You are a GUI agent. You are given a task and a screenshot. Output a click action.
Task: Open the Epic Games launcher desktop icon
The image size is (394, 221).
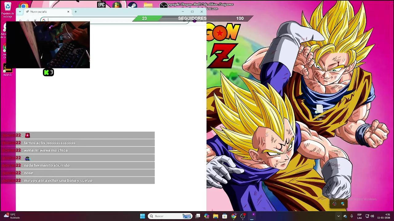(x=101, y=5)
